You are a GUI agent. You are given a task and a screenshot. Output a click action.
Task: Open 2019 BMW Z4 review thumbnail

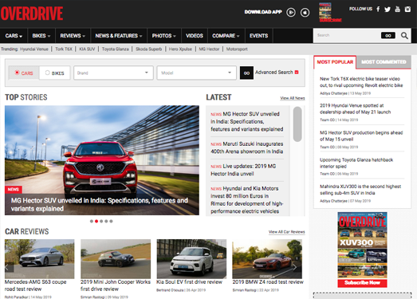click(267, 259)
